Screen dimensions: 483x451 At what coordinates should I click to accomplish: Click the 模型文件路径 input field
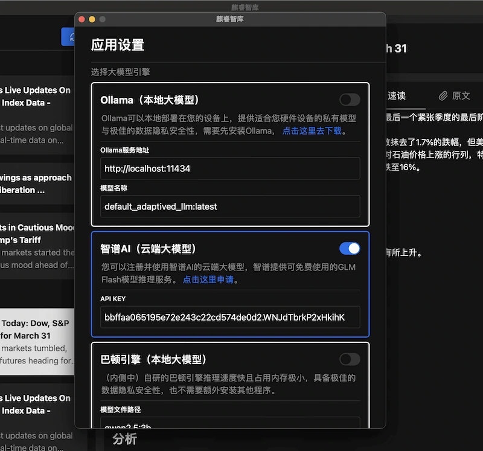tap(230, 423)
